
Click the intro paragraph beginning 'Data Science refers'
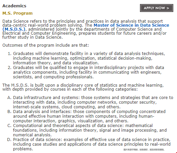coord(86,29)
